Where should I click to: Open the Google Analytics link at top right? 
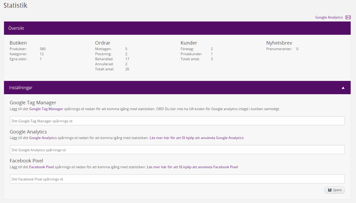329,17
